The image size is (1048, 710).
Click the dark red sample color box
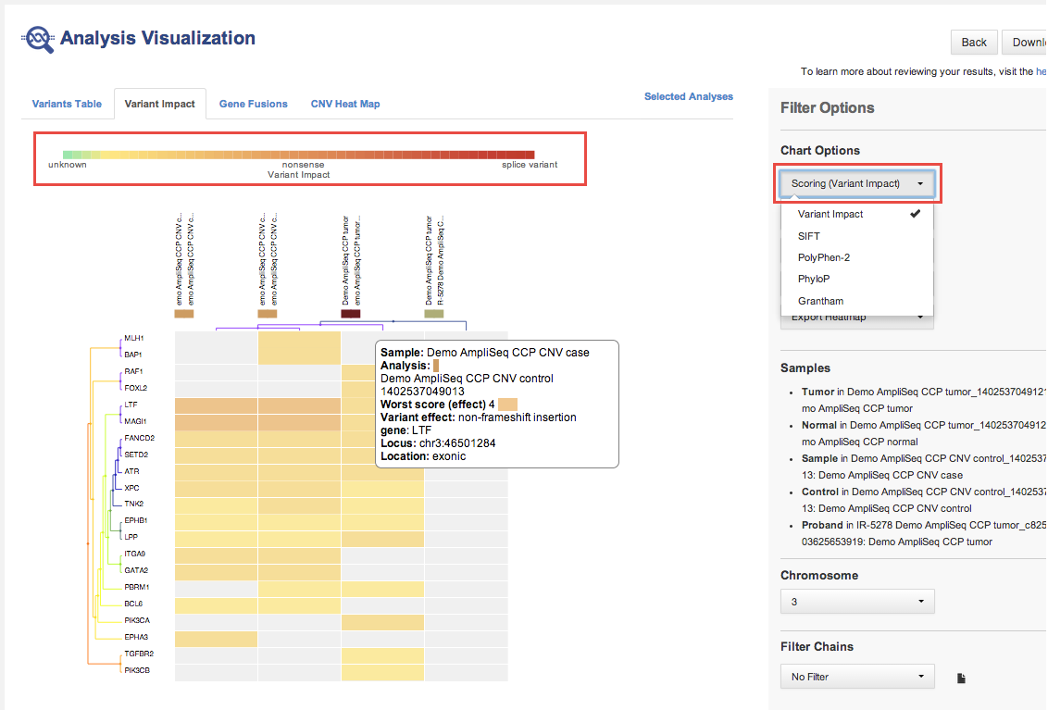350,314
